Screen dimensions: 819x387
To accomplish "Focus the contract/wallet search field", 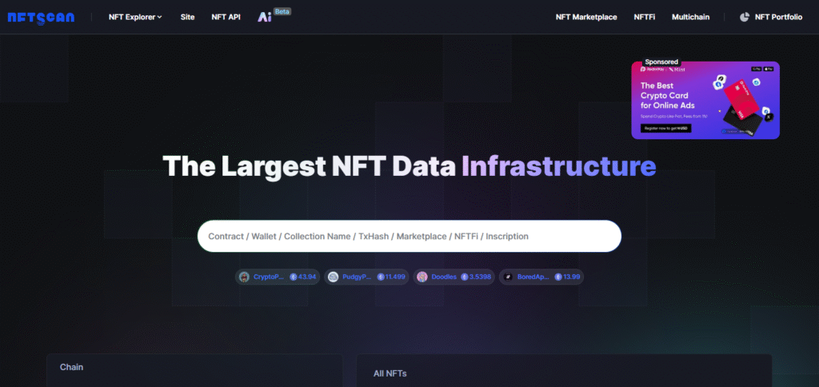I will pyautogui.click(x=409, y=236).
